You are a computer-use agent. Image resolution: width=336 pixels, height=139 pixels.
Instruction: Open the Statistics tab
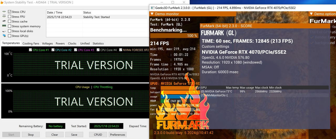tap(98, 43)
